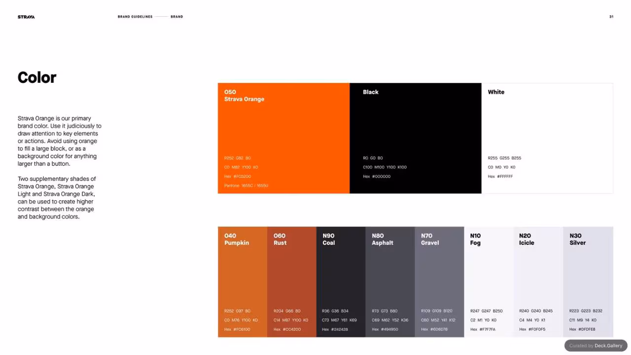Click the hex value #494950
The image size is (631, 355).
point(389,329)
